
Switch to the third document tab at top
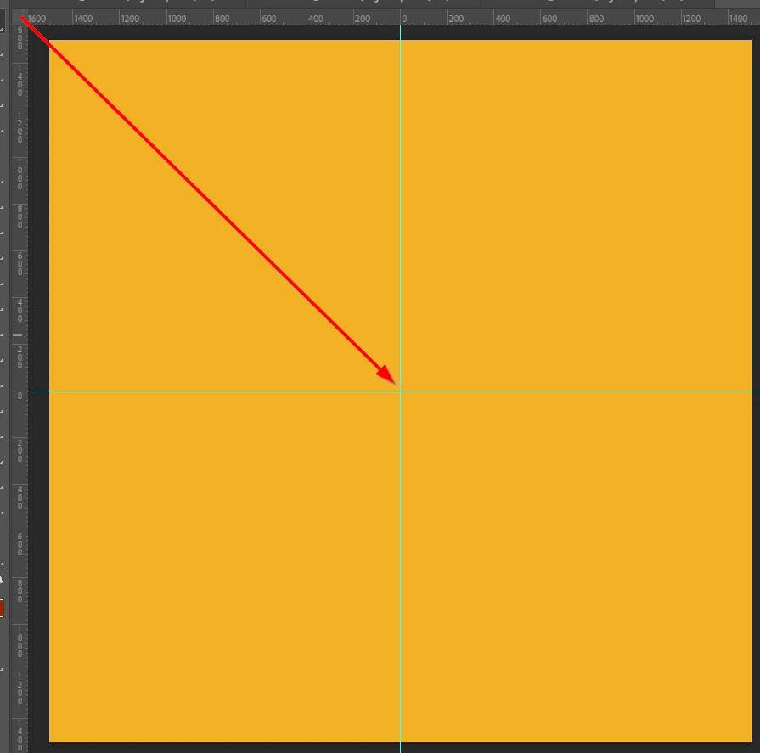[597, 3]
